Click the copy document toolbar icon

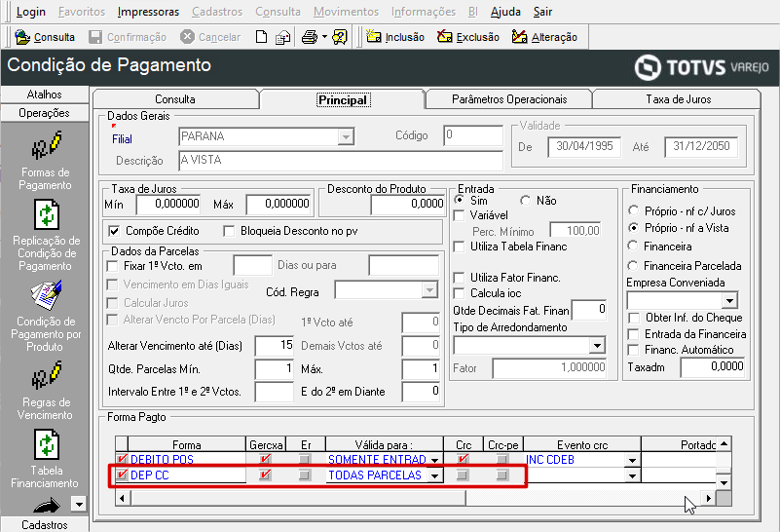[283, 37]
